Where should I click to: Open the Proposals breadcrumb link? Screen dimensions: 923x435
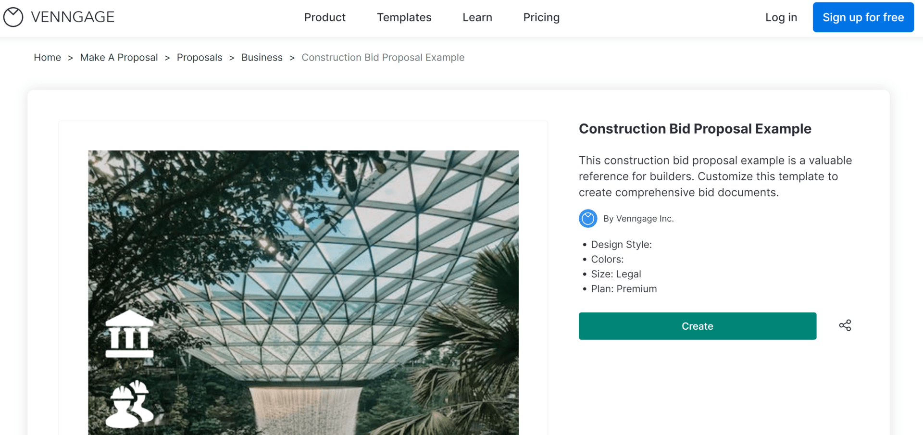(199, 57)
